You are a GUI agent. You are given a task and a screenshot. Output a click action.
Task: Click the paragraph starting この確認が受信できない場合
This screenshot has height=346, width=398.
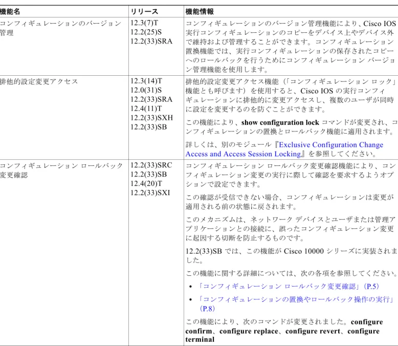pos(290,202)
